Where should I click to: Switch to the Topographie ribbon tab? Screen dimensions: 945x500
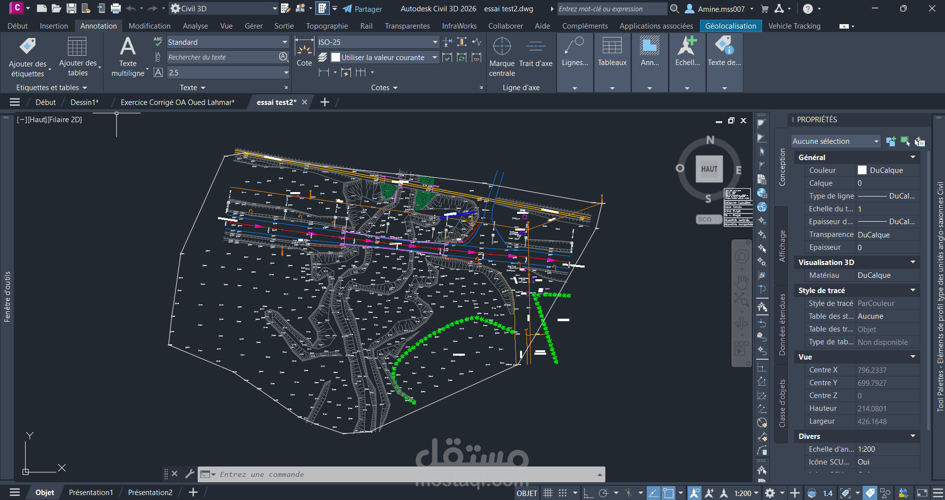(x=327, y=26)
